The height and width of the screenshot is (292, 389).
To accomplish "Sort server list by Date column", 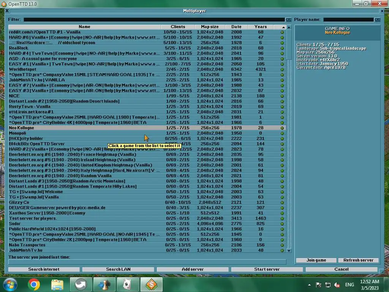I will (x=236, y=27).
